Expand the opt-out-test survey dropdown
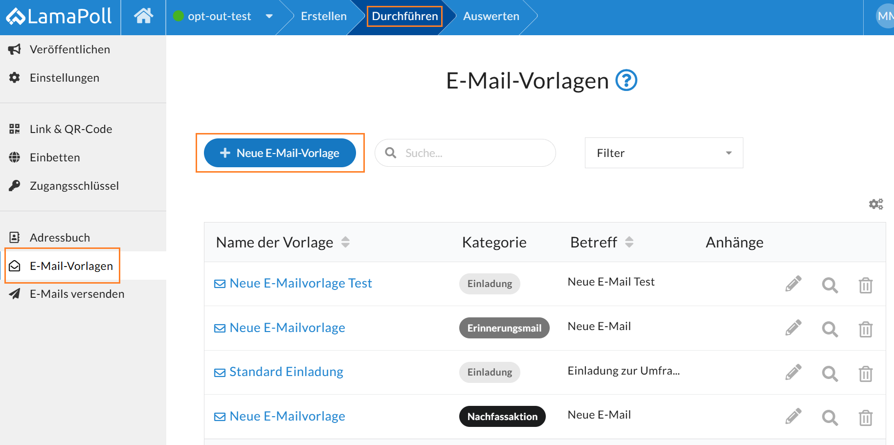894x445 pixels. point(269,16)
